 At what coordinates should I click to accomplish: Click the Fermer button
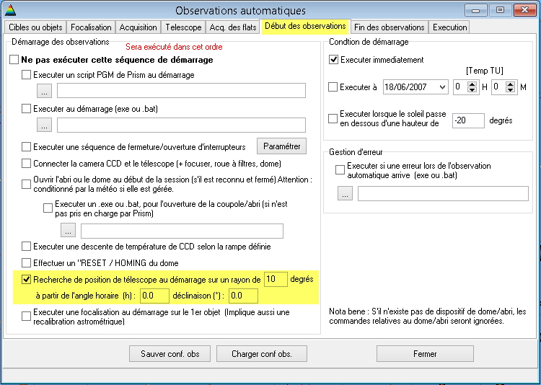point(425,354)
